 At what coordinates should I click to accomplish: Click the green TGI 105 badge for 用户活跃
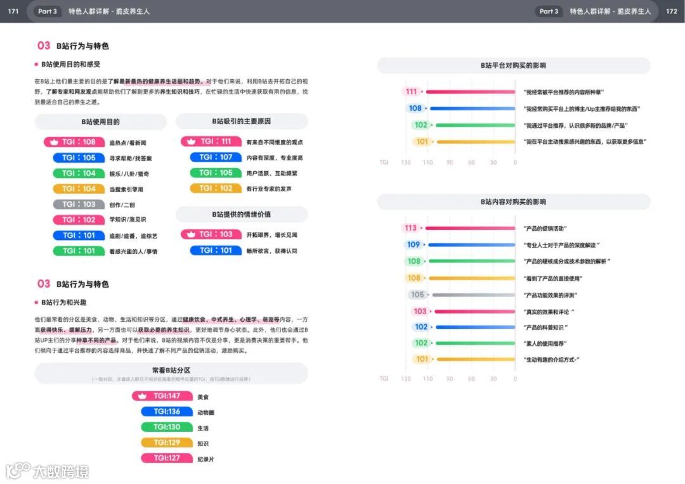(x=216, y=173)
